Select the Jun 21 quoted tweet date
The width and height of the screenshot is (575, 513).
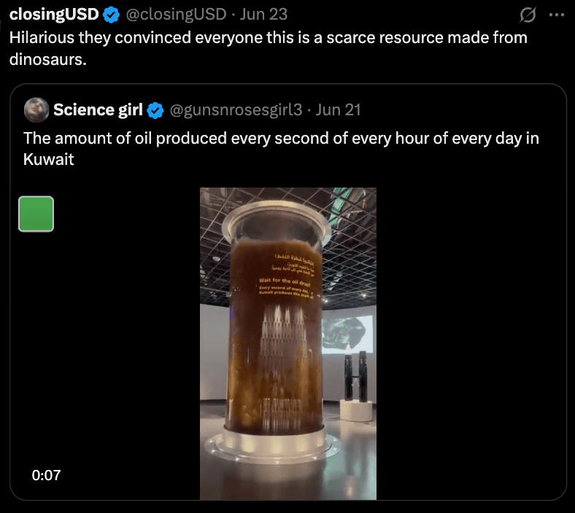(339, 110)
